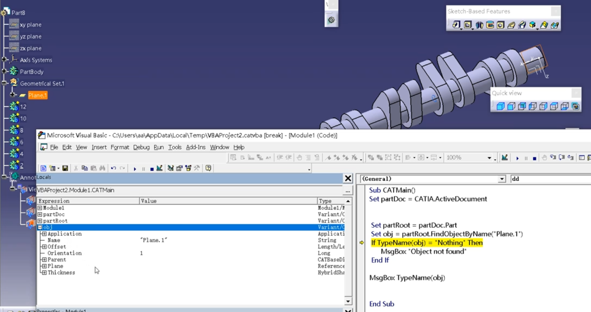Click the Value column header
This screenshot has height=312, width=591.
(228, 201)
